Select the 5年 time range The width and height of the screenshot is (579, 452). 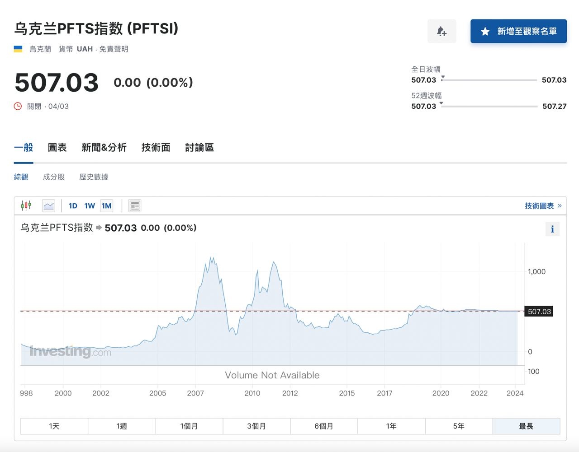(x=459, y=426)
